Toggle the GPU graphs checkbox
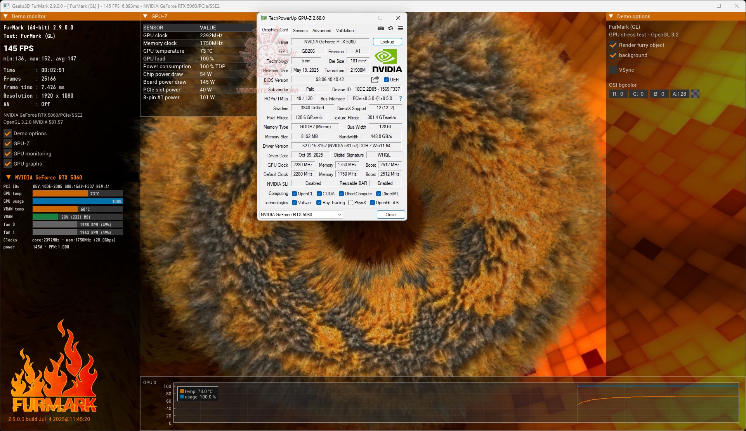 (x=8, y=164)
